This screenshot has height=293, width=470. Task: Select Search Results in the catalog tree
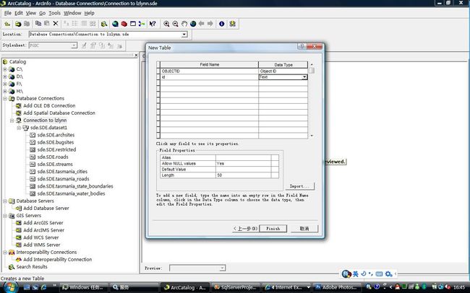point(32,267)
